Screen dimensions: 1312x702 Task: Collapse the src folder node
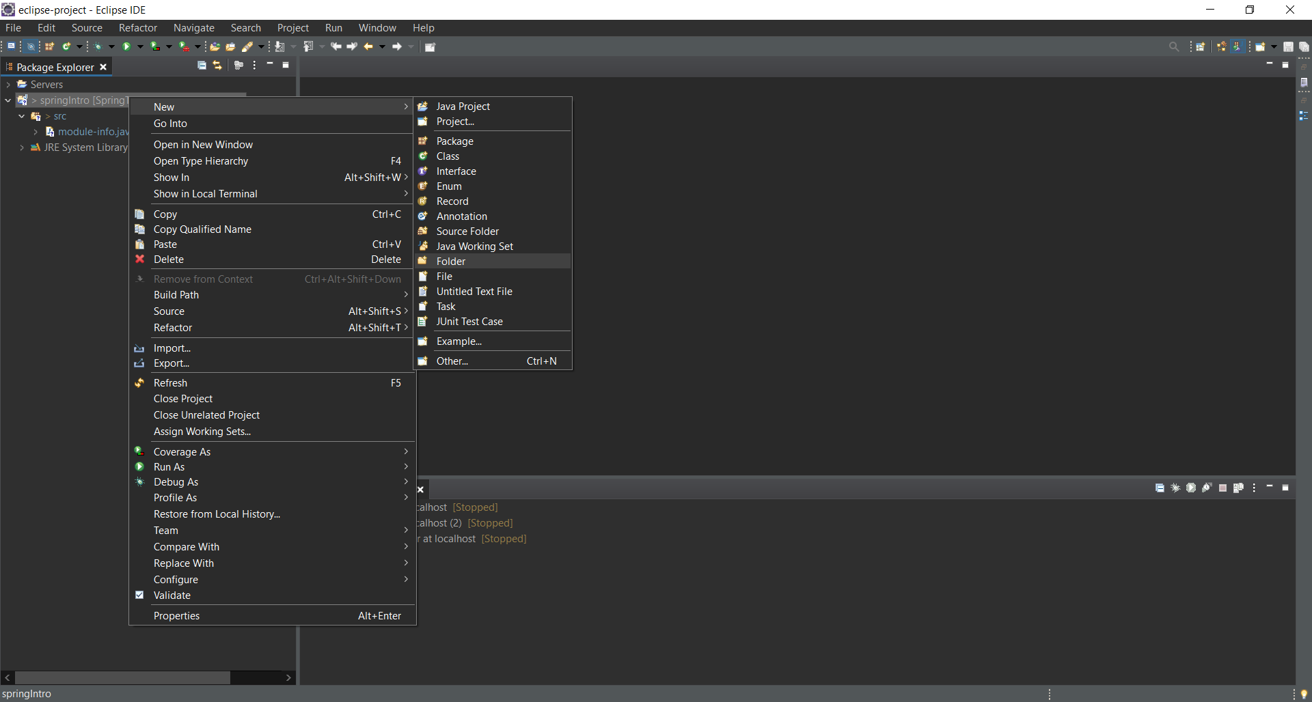[22, 116]
